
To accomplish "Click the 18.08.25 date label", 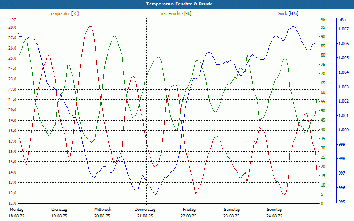I will 16,216.
